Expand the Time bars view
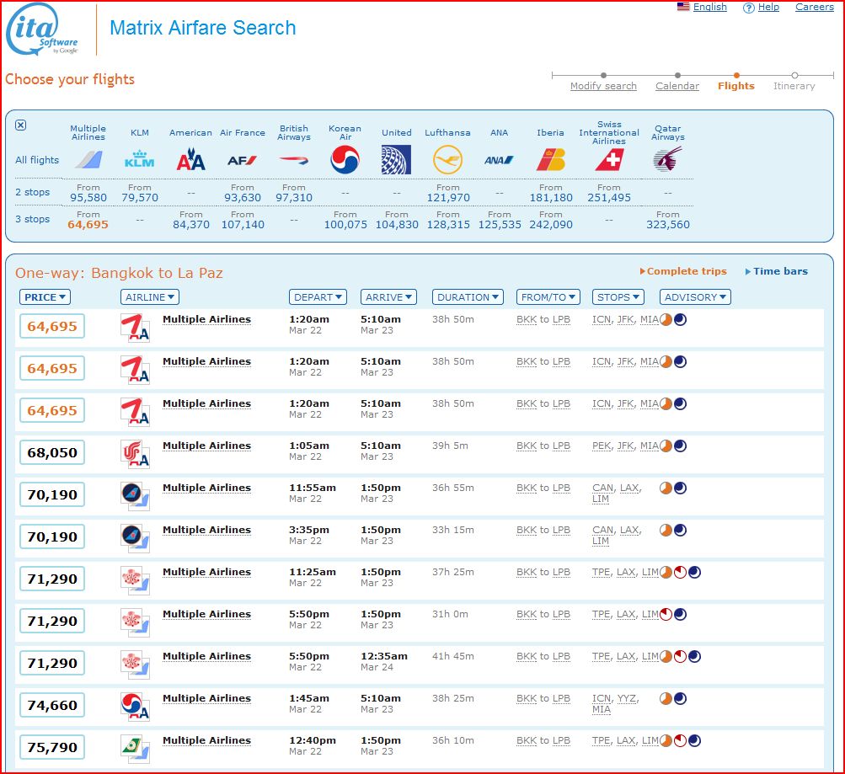Viewport: 845px width, 774px height. (x=777, y=271)
